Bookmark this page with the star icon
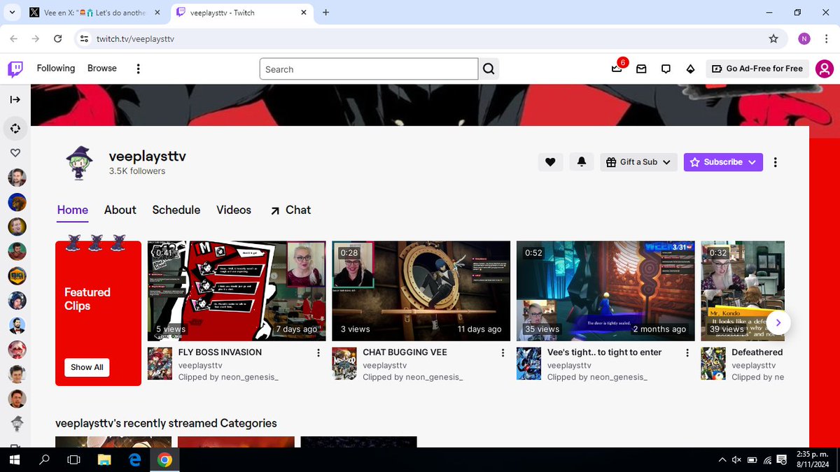Screen dimensions: 840x472 pos(773,38)
